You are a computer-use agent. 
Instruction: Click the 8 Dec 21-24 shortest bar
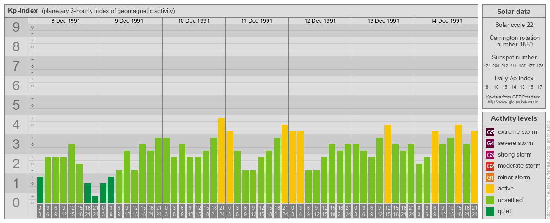pyautogui.click(x=95, y=199)
